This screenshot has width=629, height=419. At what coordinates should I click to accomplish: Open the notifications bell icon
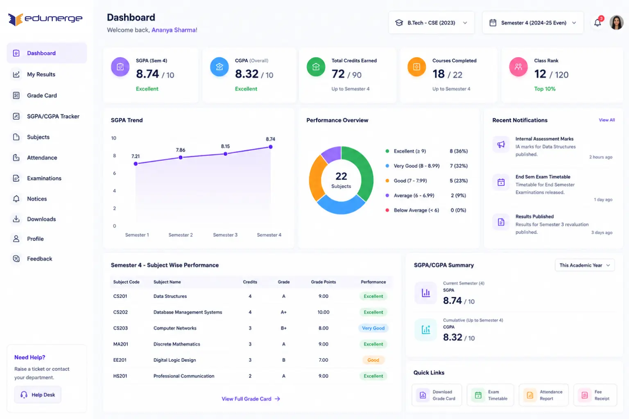pos(598,23)
